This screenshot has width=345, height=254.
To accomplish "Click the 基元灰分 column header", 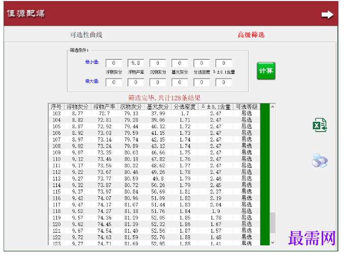I will (158, 107).
